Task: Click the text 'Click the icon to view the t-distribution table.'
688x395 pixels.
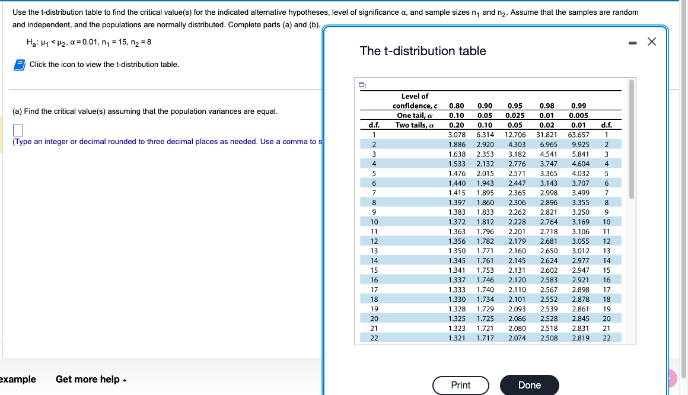Action: point(104,65)
